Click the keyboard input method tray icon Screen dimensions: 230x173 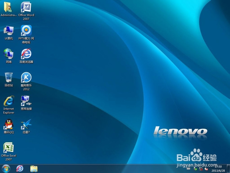click(x=189, y=169)
